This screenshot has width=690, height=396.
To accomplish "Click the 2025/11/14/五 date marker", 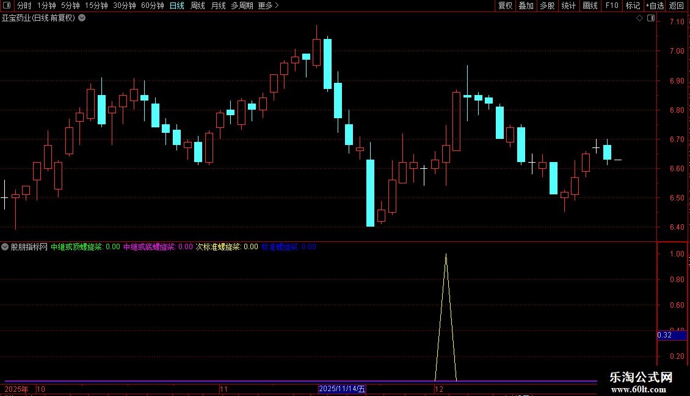I will tap(342, 389).
